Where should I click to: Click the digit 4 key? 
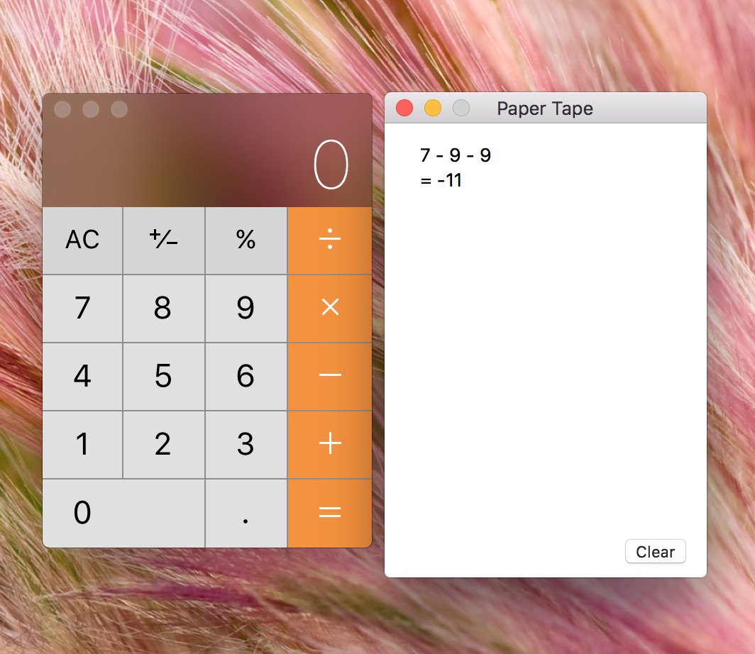[82, 377]
